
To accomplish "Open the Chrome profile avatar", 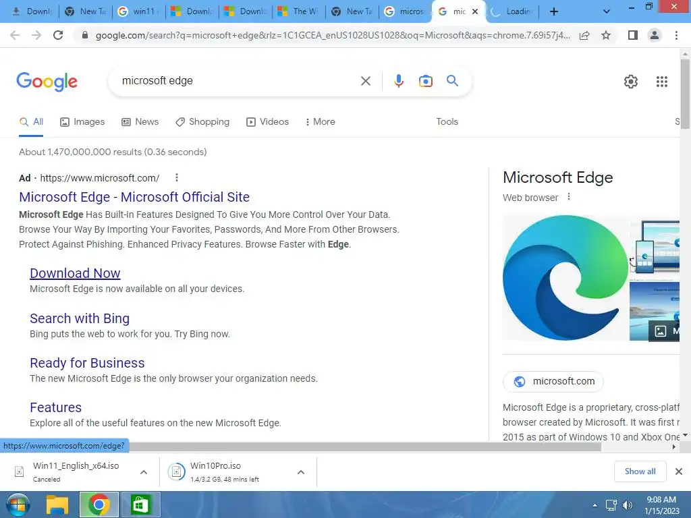I will tap(655, 35).
